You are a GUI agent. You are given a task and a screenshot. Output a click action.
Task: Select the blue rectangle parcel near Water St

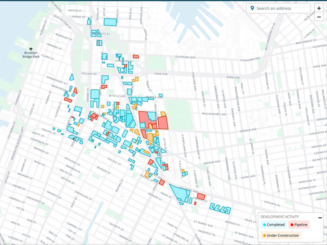tap(110, 22)
